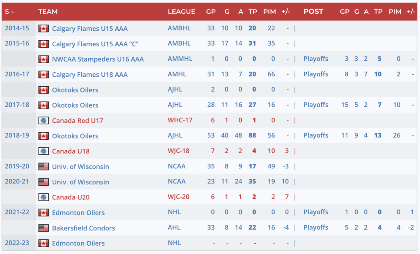The width and height of the screenshot is (420, 254).
Task: Open the Univ. of Wisconsin 2019-20 team link
Action: coord(80,167)
